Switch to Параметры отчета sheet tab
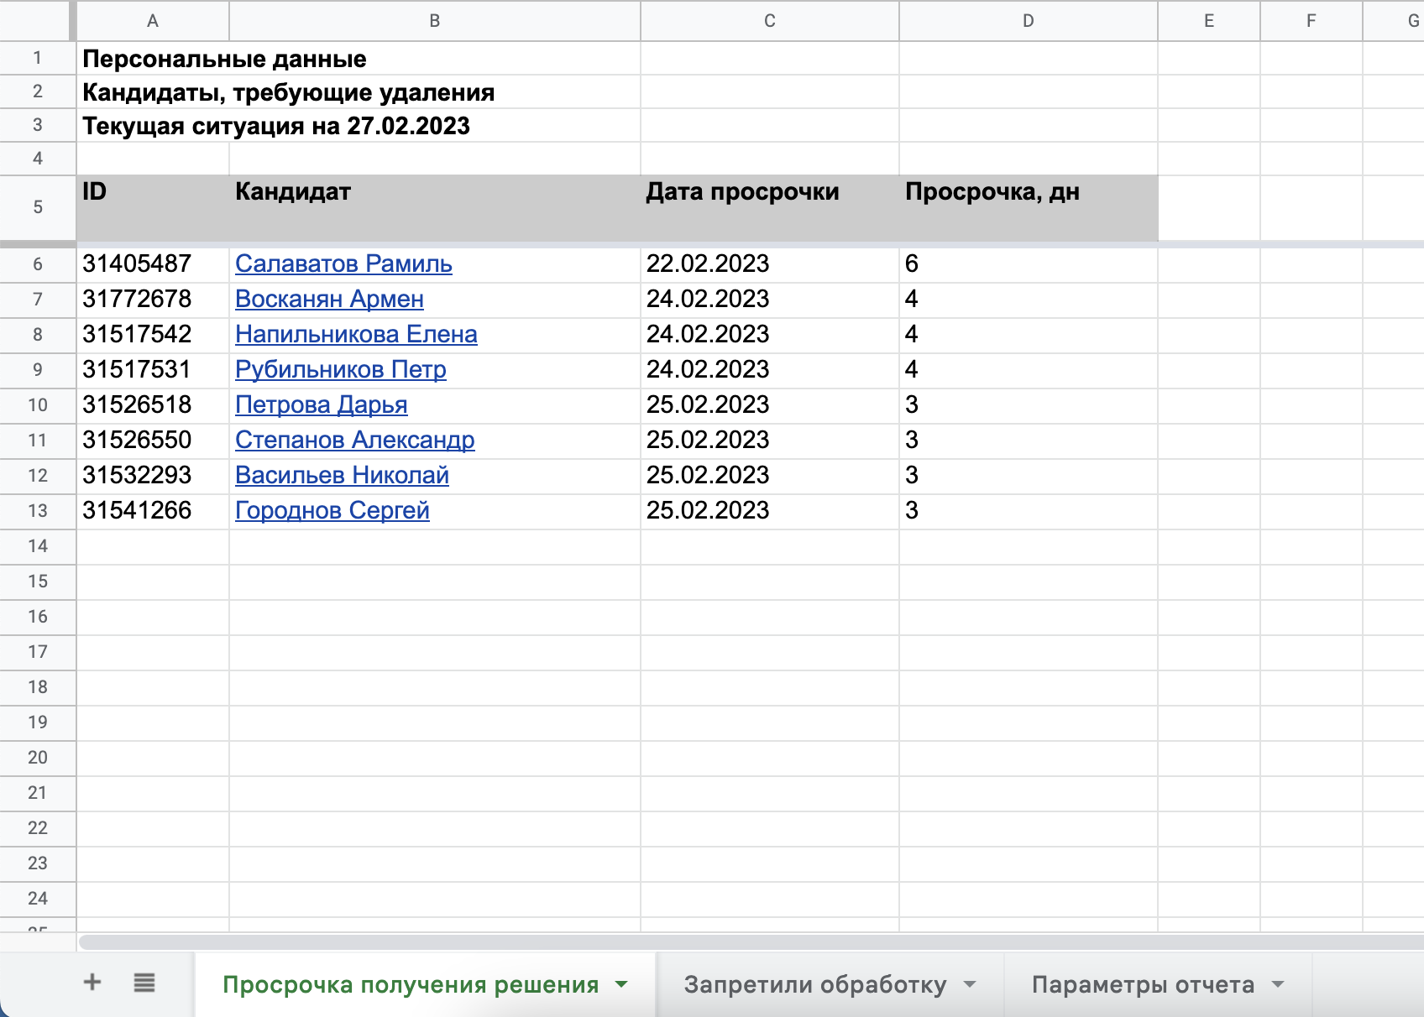The width and height of the screenshot is (1424, 1017). pyautogui.click(x=1142, y=984)
